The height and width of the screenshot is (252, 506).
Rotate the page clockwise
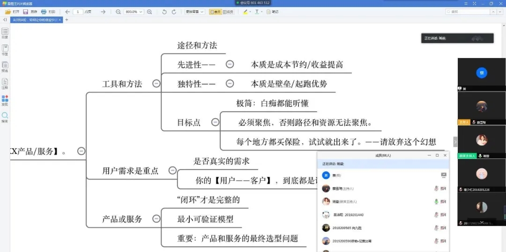click(x=174, y=12)
